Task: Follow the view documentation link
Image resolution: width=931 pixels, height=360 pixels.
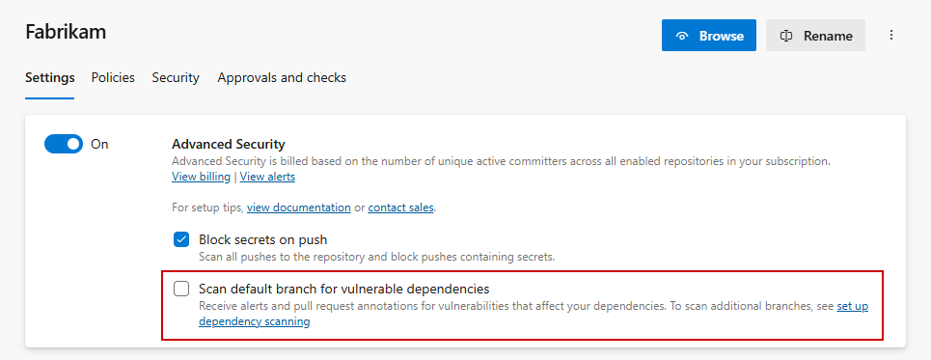Action: [299, 208]
